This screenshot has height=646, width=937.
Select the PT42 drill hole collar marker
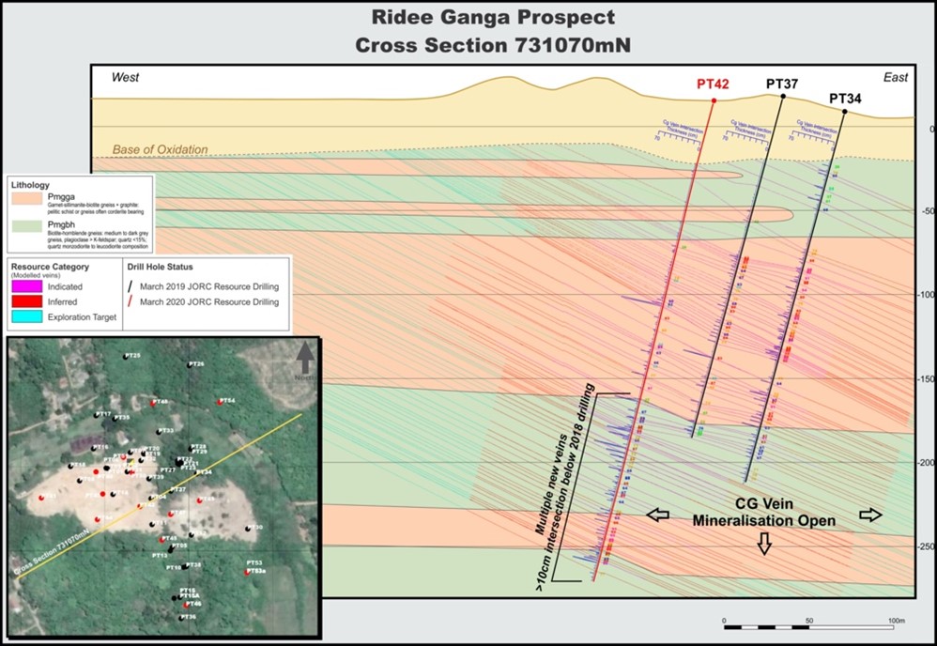point(714,101)
